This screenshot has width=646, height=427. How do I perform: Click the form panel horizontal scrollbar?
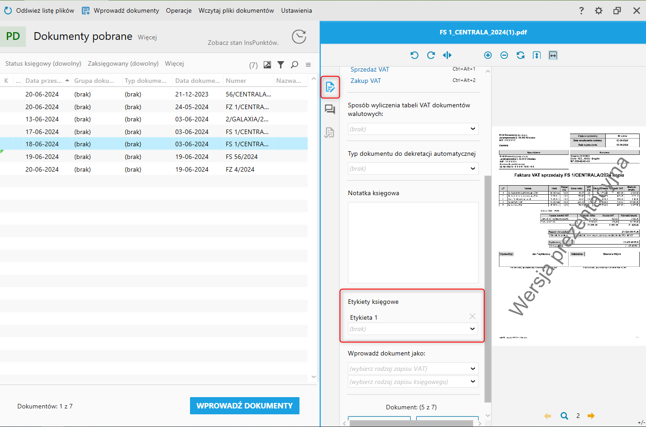(411, 423)
